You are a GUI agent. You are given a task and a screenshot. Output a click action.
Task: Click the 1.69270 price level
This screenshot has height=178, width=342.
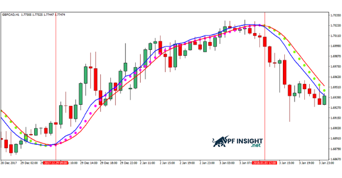336,107
